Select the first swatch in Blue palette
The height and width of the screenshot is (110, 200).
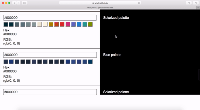(6, 62)
